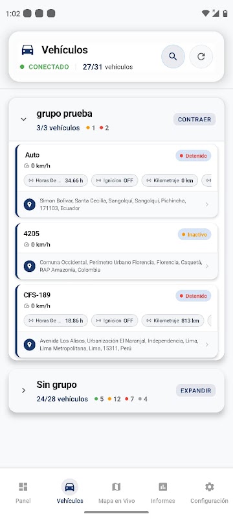The width and height of the screenshot is (233, 519).
Task: Switch to the Panel tab
Action: (x=23, y=492)
